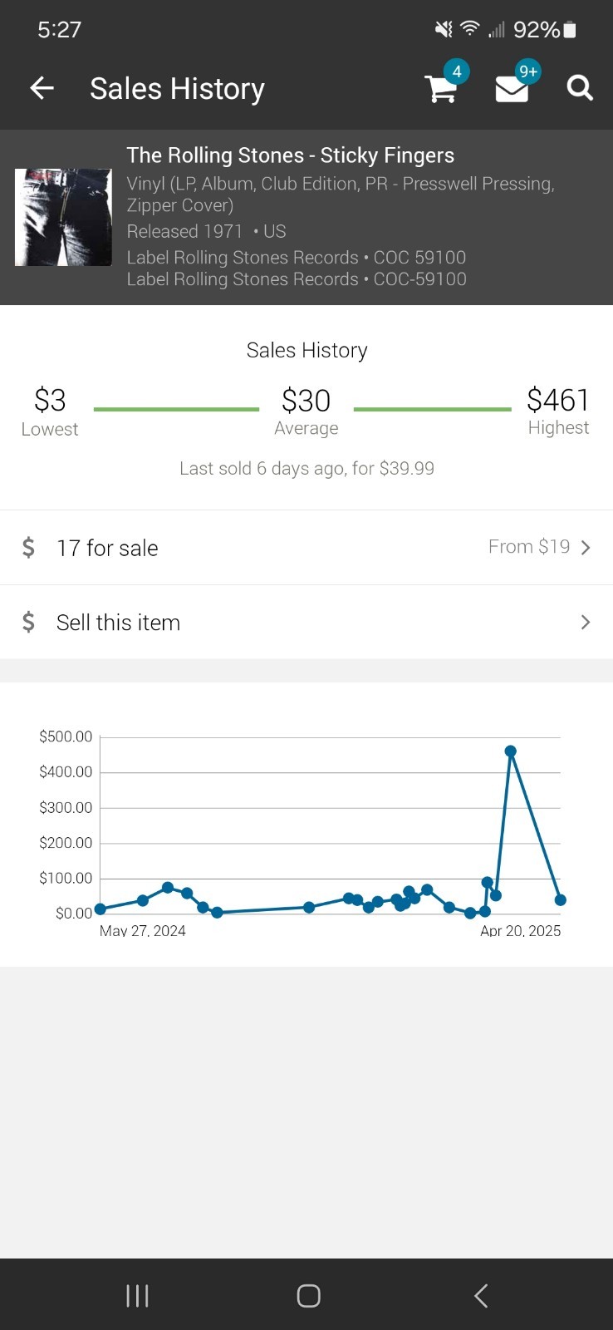The image size is (613, 1330).
Task: Tap the search magnifier icon
Action: pos(580,87)
